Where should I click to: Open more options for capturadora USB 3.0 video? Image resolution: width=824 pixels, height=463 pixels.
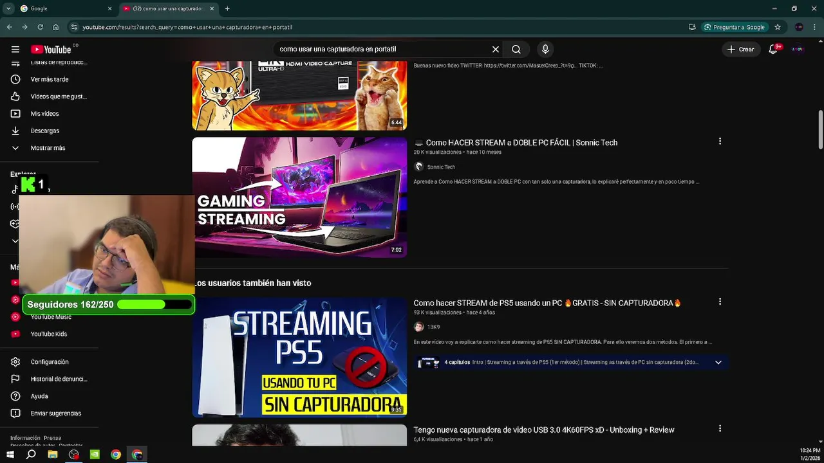click(720, 429)
